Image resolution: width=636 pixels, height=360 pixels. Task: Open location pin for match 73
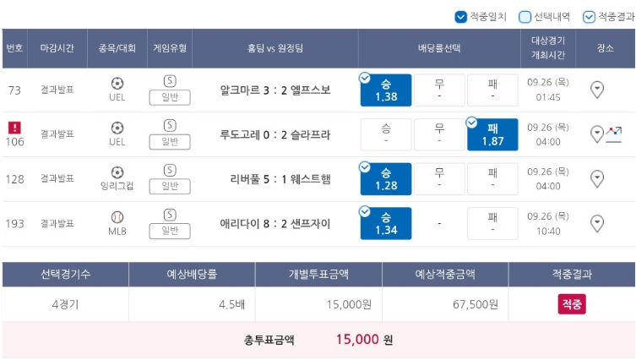point(596,90)
